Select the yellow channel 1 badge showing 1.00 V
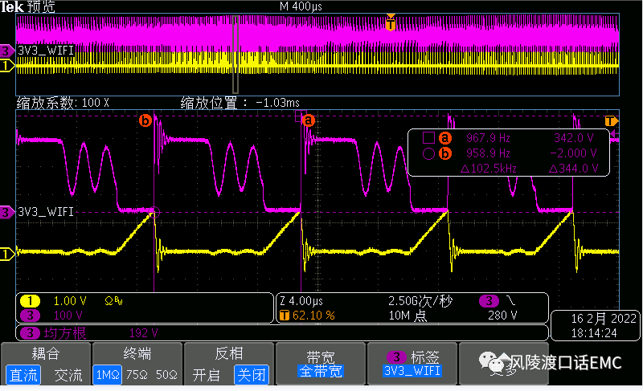Image resolution: width=643 pixels, height=391 pixels. click(x=31, y=301)
